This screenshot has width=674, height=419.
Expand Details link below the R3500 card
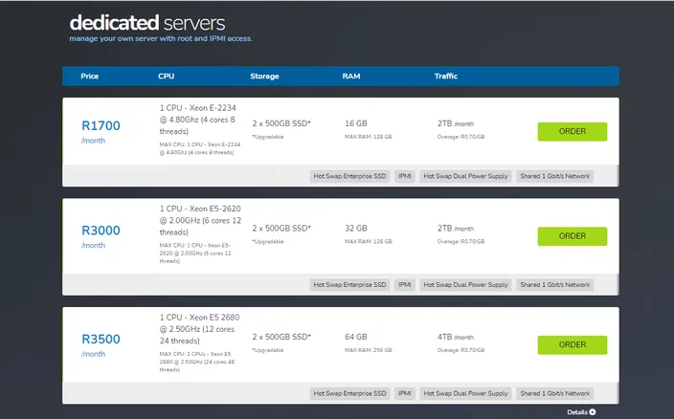581,412
